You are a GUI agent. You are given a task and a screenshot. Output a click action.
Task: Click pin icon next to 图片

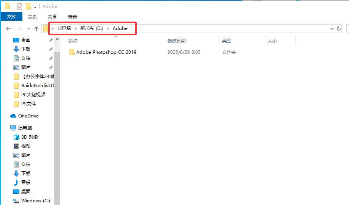click(51, 67)
